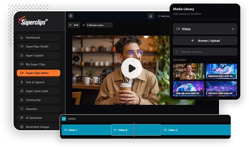The image size is (249, 147).
Task: Click the Dashboard chart icon
Action: coord(22,38)
